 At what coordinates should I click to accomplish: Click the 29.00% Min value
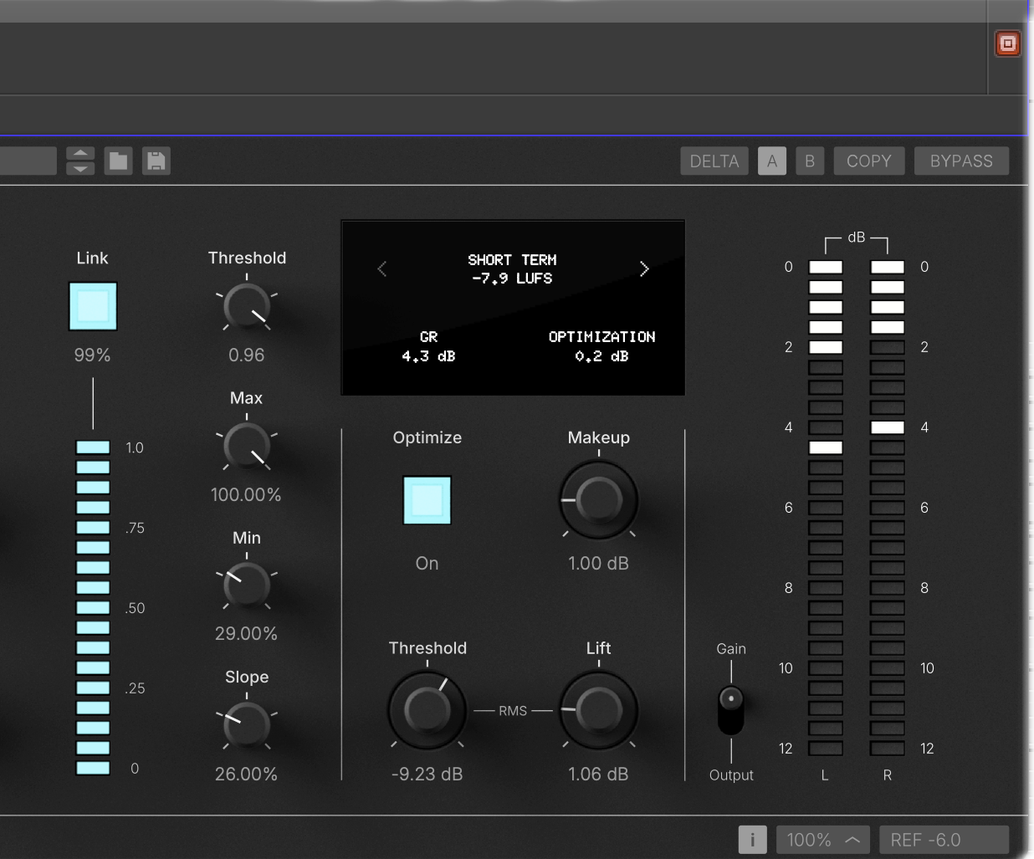click(x=246, y=634)
